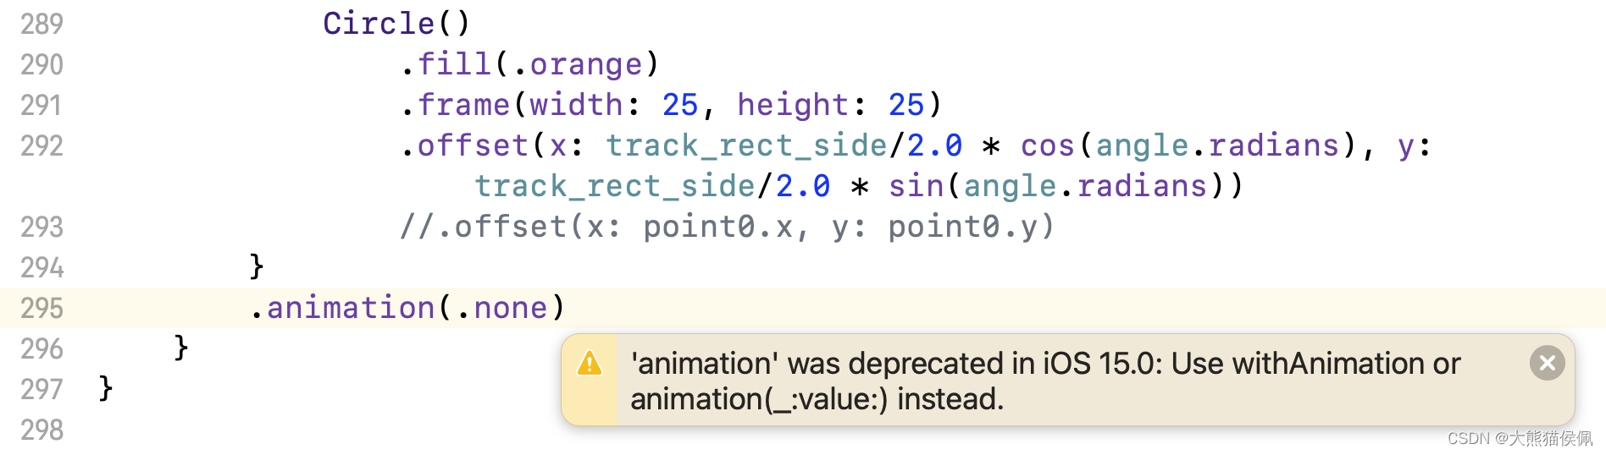Click the commented-out offset line
This screenshot has height=455, width=1606.
[x=727, y=227]
